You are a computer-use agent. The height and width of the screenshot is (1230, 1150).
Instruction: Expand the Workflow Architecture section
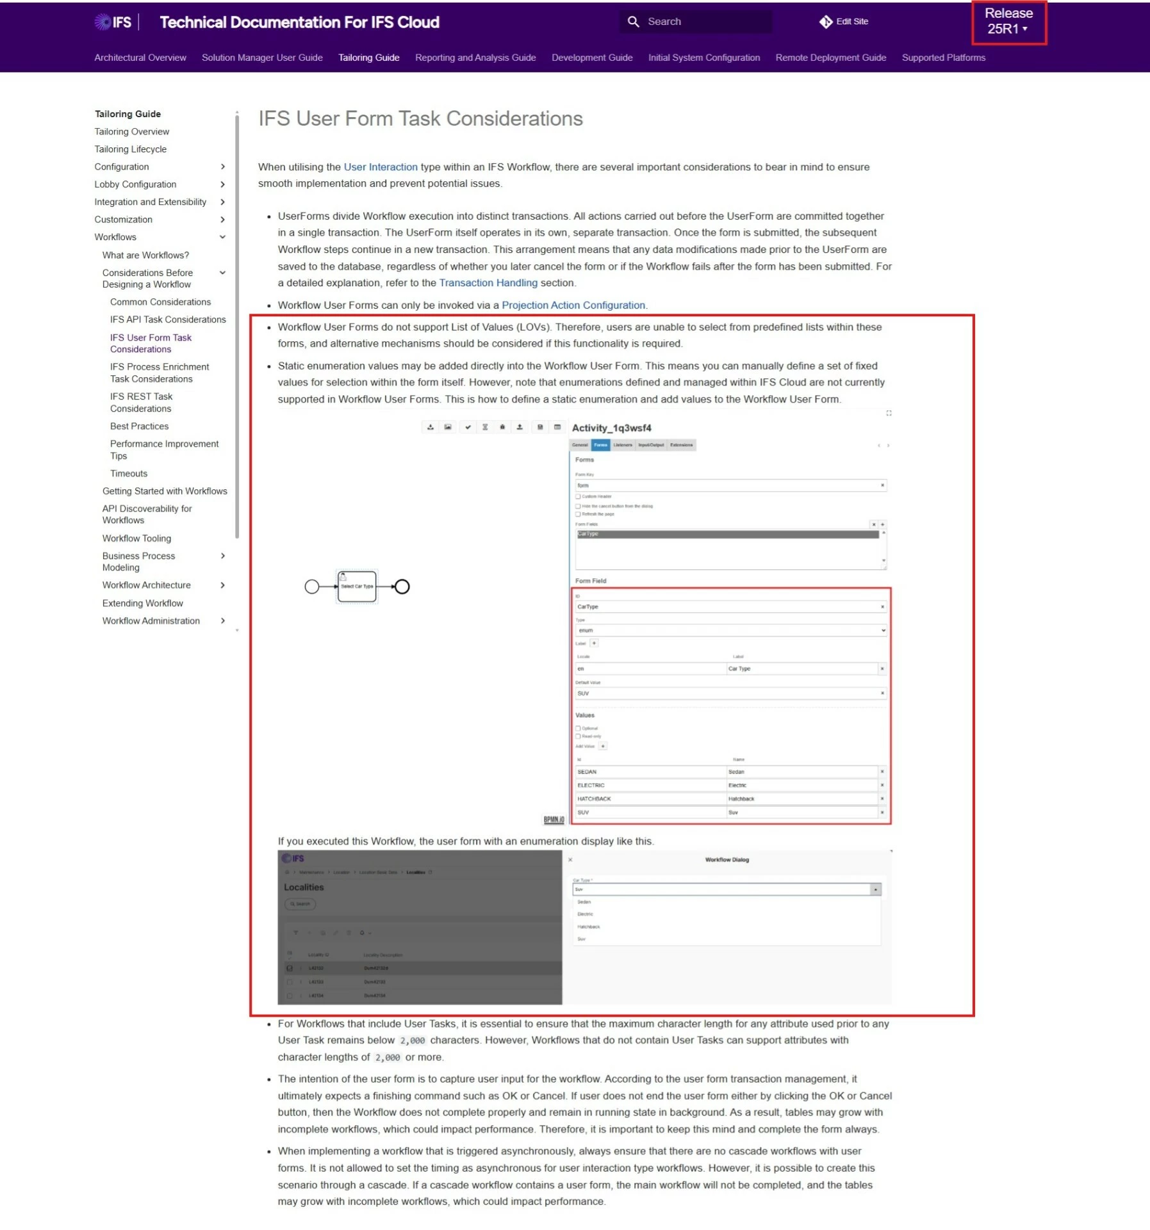pyautogui.click(x=223, y=586)
